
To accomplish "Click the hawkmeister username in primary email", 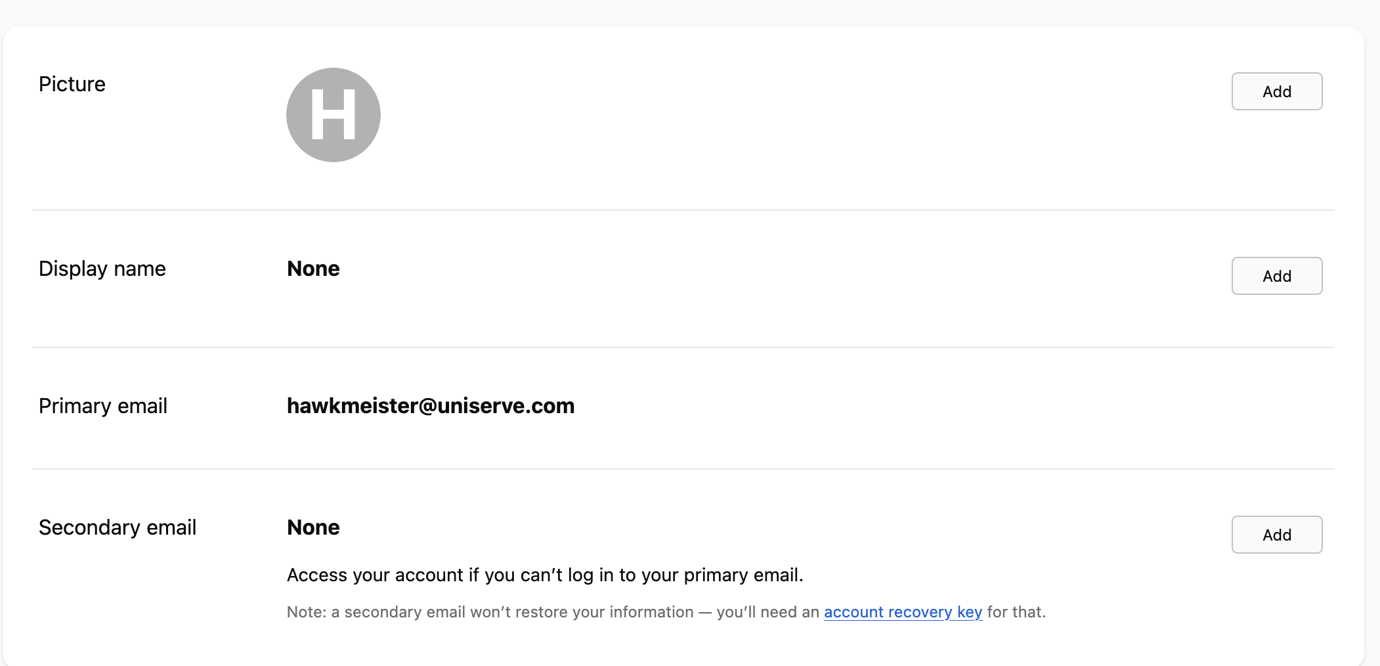I will 351,406.
